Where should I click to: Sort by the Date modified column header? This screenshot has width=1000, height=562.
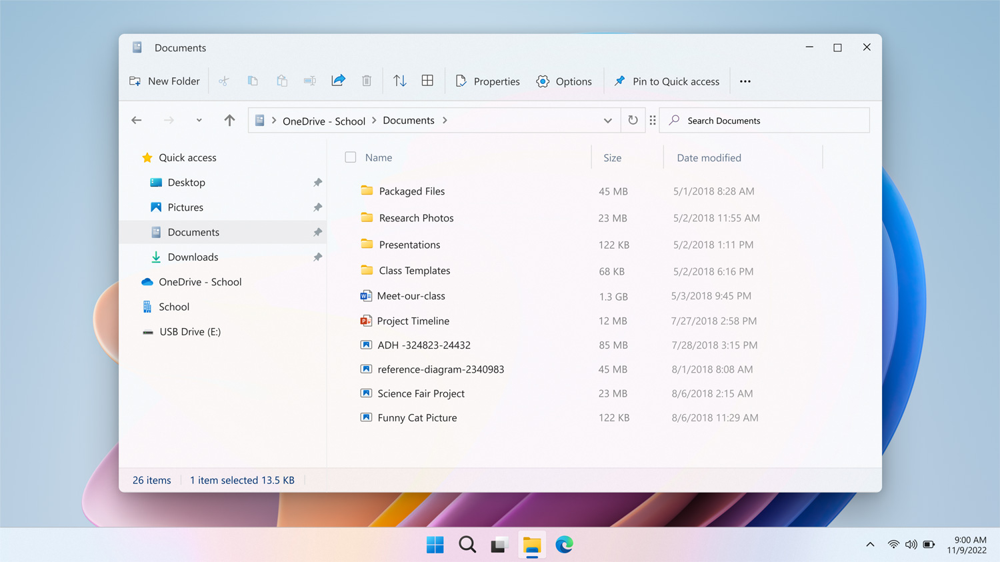point(709,158)
